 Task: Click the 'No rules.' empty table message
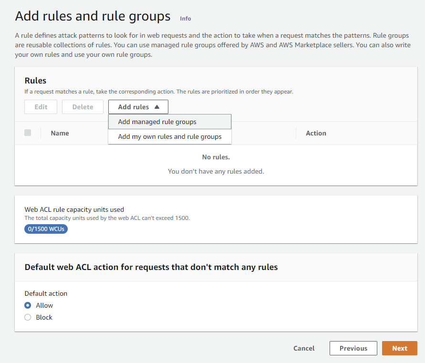pyautogui.click(x=216, y=157)
